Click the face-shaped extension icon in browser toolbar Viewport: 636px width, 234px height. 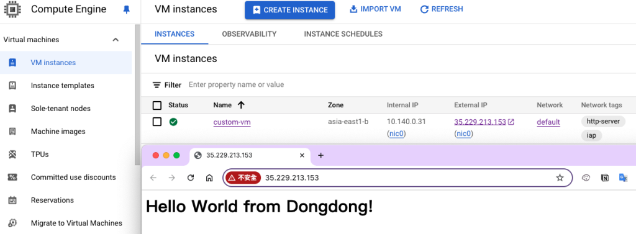tap(586, 178)
